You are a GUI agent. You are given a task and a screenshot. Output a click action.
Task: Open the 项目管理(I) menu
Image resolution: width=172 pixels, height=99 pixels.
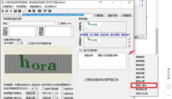click(x=21, y=6)
